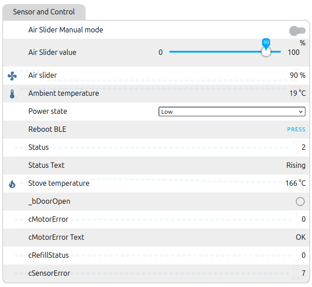The height and width of the screenshot is (287, 312).
Task: Click the flame icon for Stove temperature
Action: click(12, 184)
